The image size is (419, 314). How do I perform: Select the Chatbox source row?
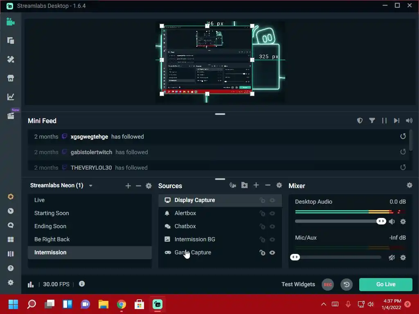[220, 226]
